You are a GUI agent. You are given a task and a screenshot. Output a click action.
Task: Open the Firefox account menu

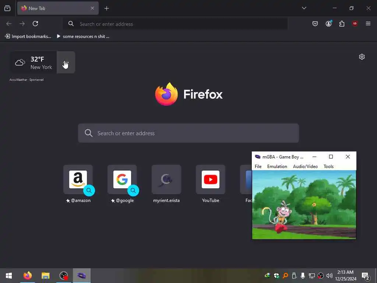328,24
